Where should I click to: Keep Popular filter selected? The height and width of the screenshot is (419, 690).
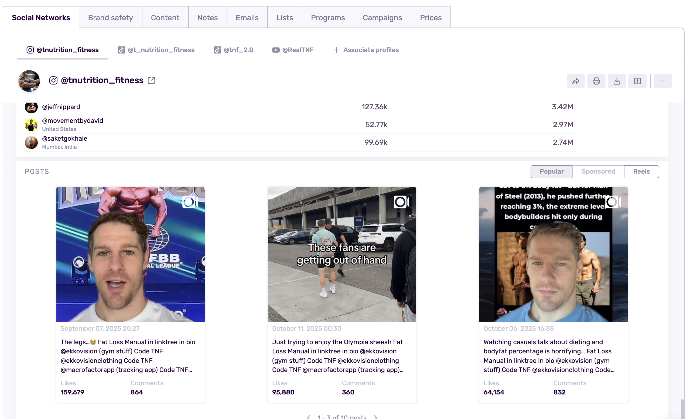pyautogui.click(x=551, y=171)
